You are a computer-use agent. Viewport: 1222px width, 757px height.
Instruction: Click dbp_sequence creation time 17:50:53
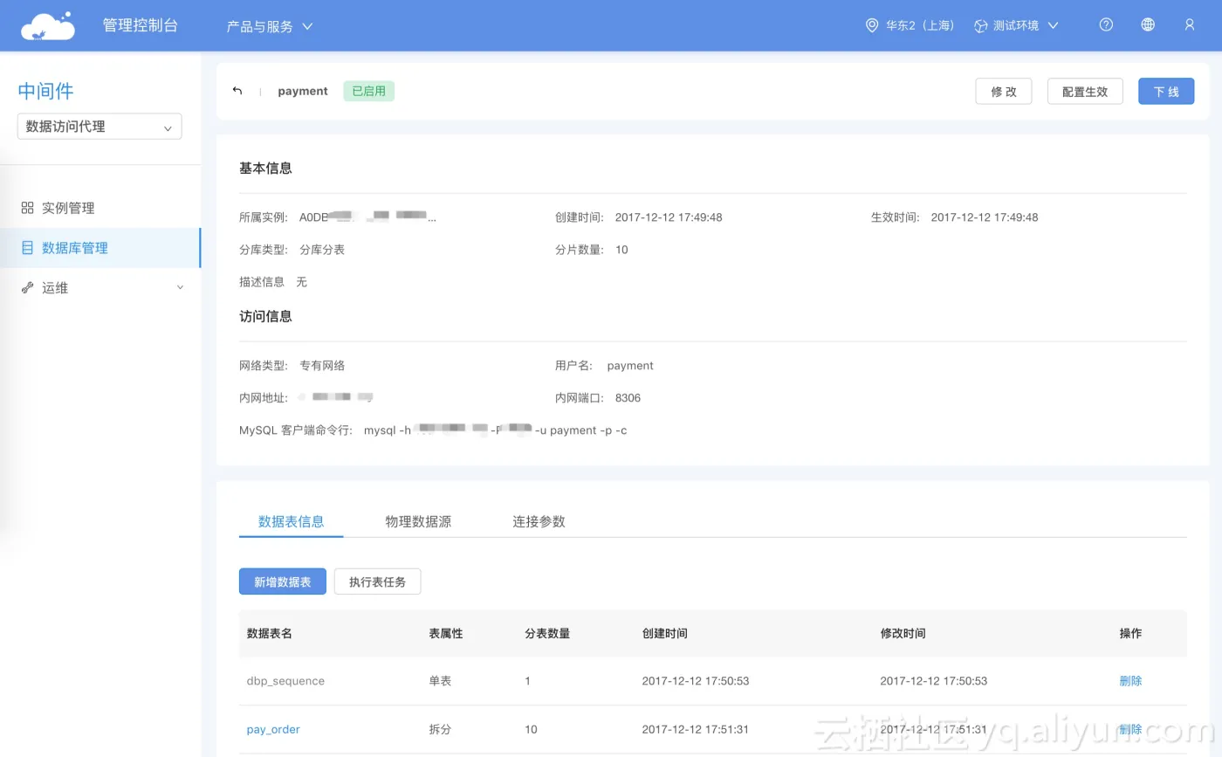point(696,681)
